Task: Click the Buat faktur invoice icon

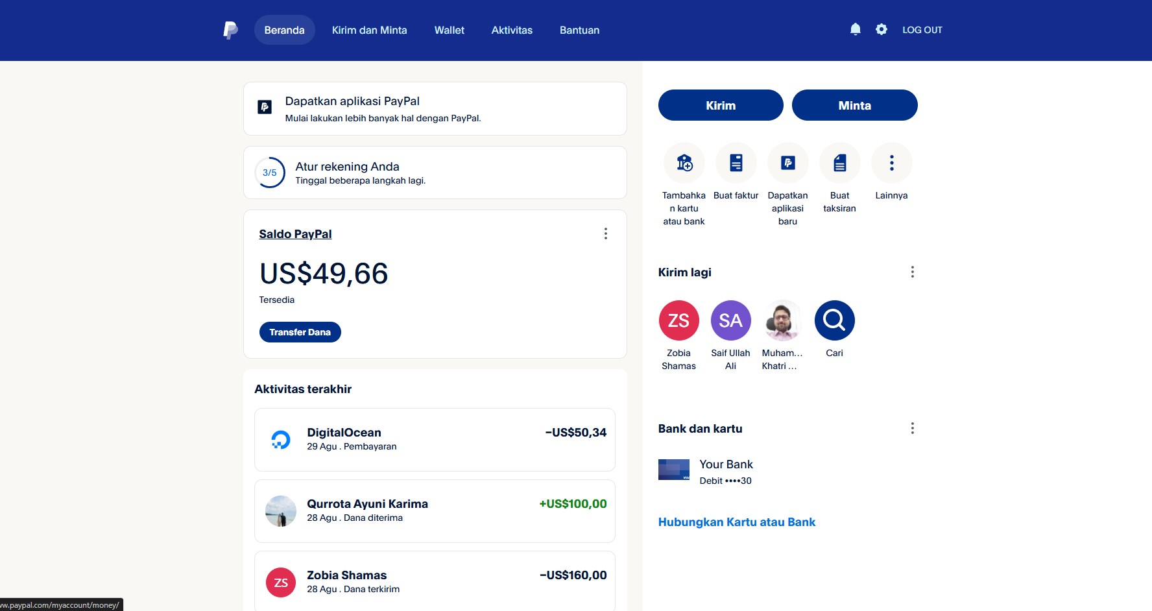Action: click(736, 163)
